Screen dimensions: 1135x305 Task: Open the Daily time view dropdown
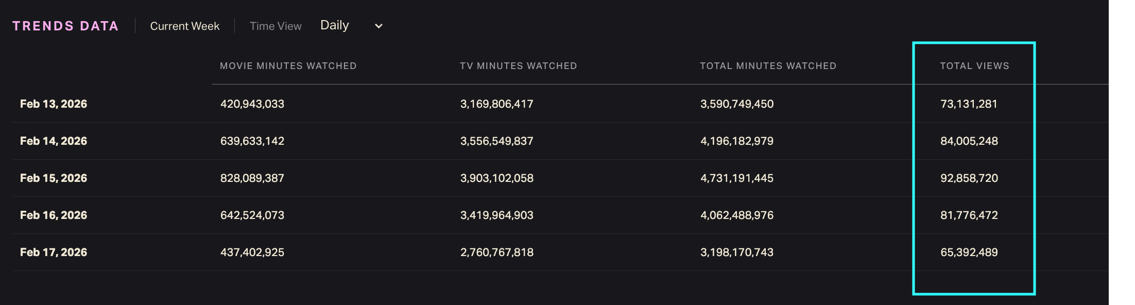click(x=335, y=25)
